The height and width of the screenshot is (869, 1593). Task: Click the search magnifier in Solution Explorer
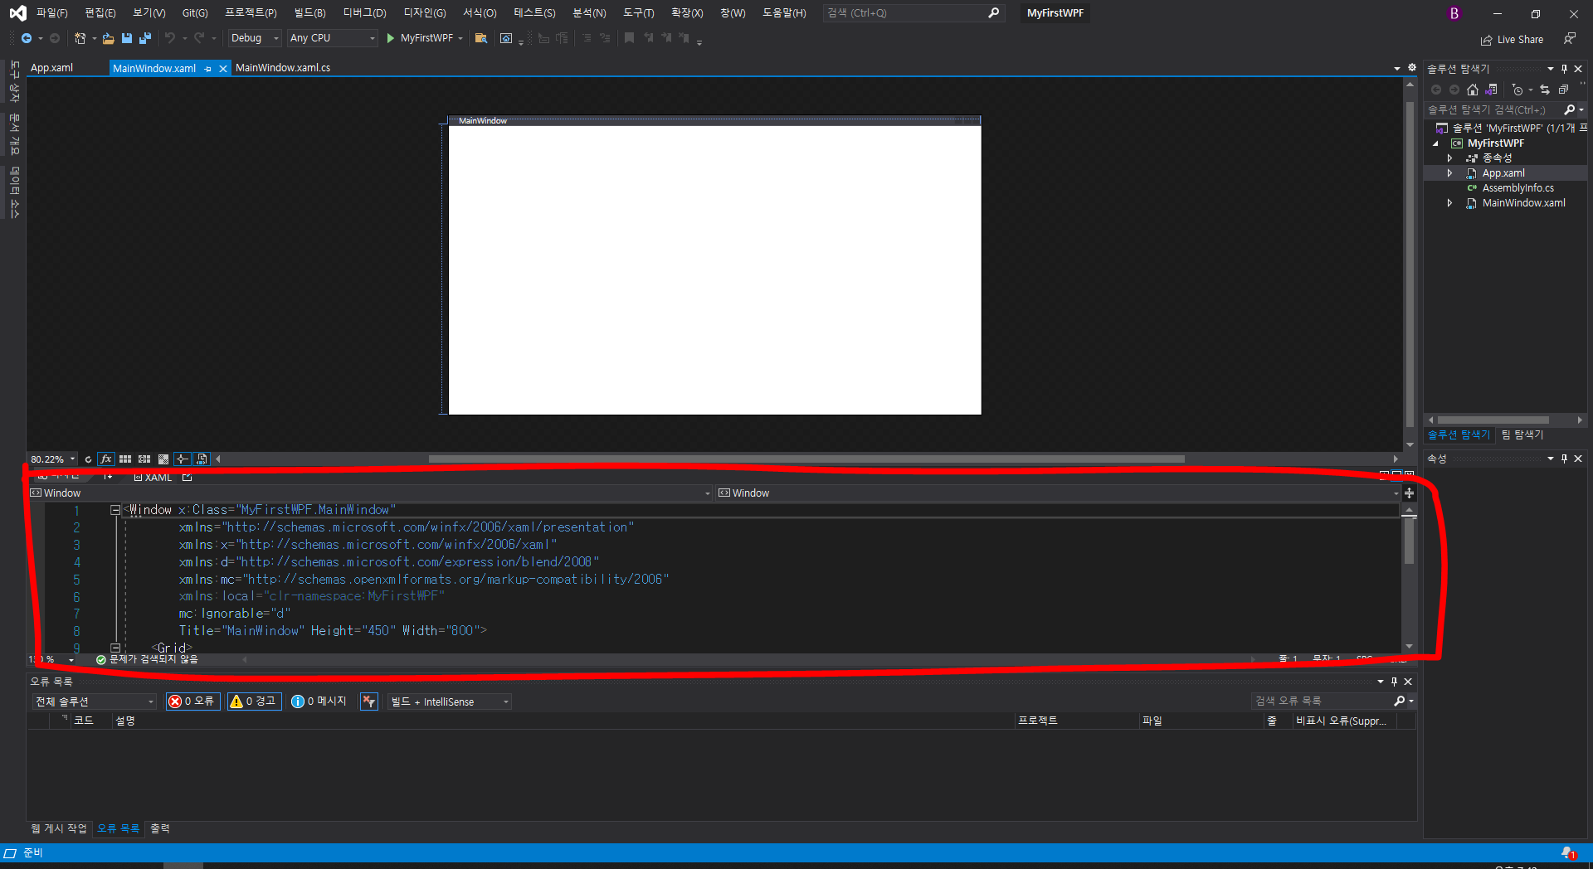pyautogui.click(x=1569, y=109)
